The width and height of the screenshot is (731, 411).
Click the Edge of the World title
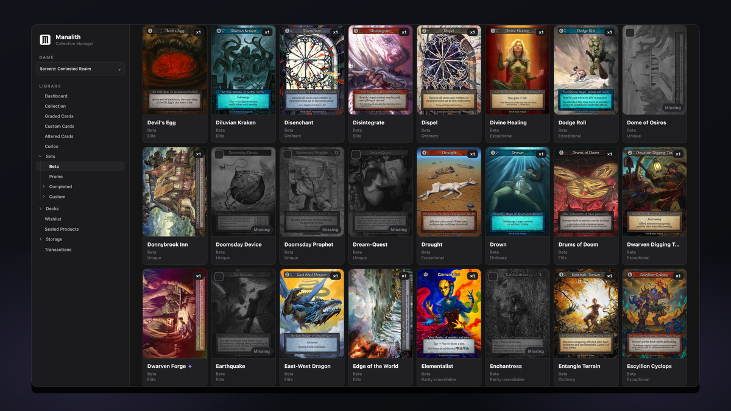pyautogui.click(x=375, y=366)
